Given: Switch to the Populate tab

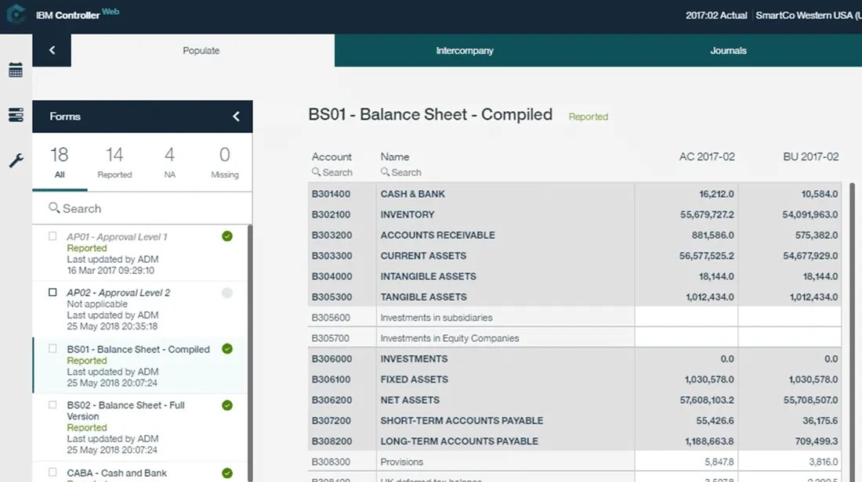Looking at the screenshot, I should point(201,51).
